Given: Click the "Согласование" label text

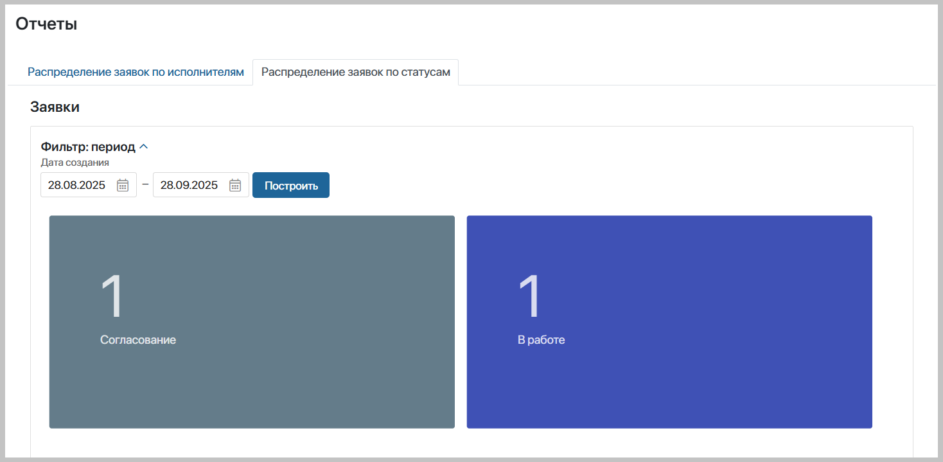Looking at the screenshot, I should click(138, 340).
